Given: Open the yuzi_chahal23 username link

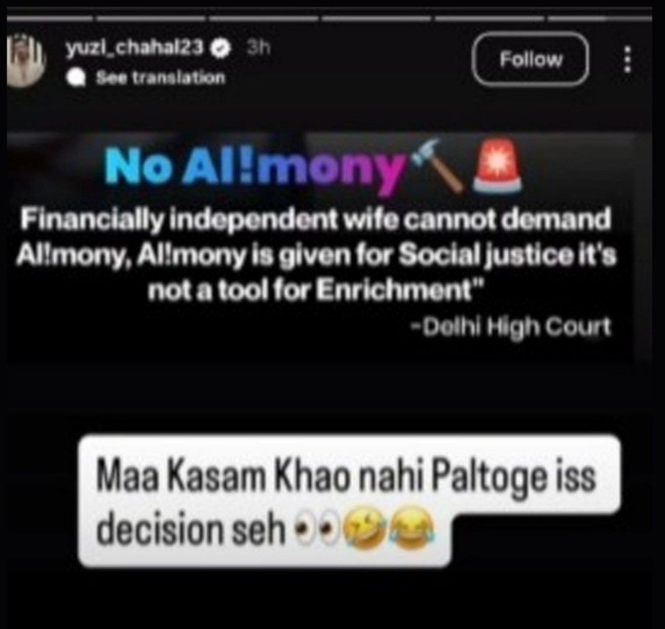Looking at the screenshot, I should point(135,48).
